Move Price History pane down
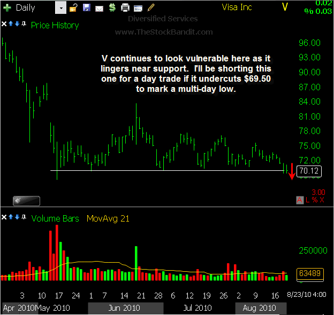334x315 pixels. pos(17,23)
